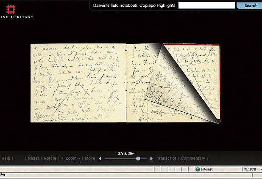The image size is (262, 179).
Task: Open the Transcript panel
Action: point(166,158)
